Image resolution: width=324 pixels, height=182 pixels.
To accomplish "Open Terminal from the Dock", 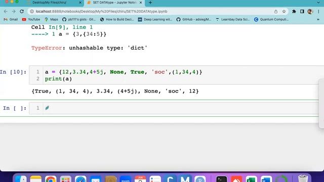I will coord(222,178).
